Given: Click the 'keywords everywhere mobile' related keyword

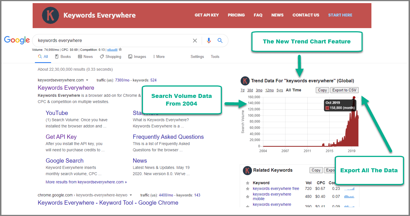Looking at the screenshot, I should (272, 196).
